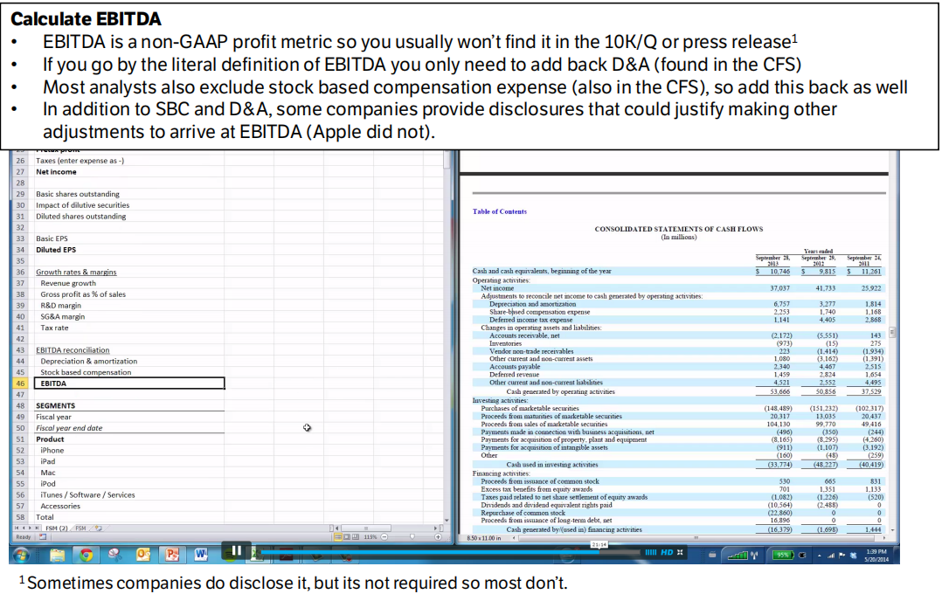Open Word from the taskbar
This screenshot has height=601, width=942.
click(201, 554)
